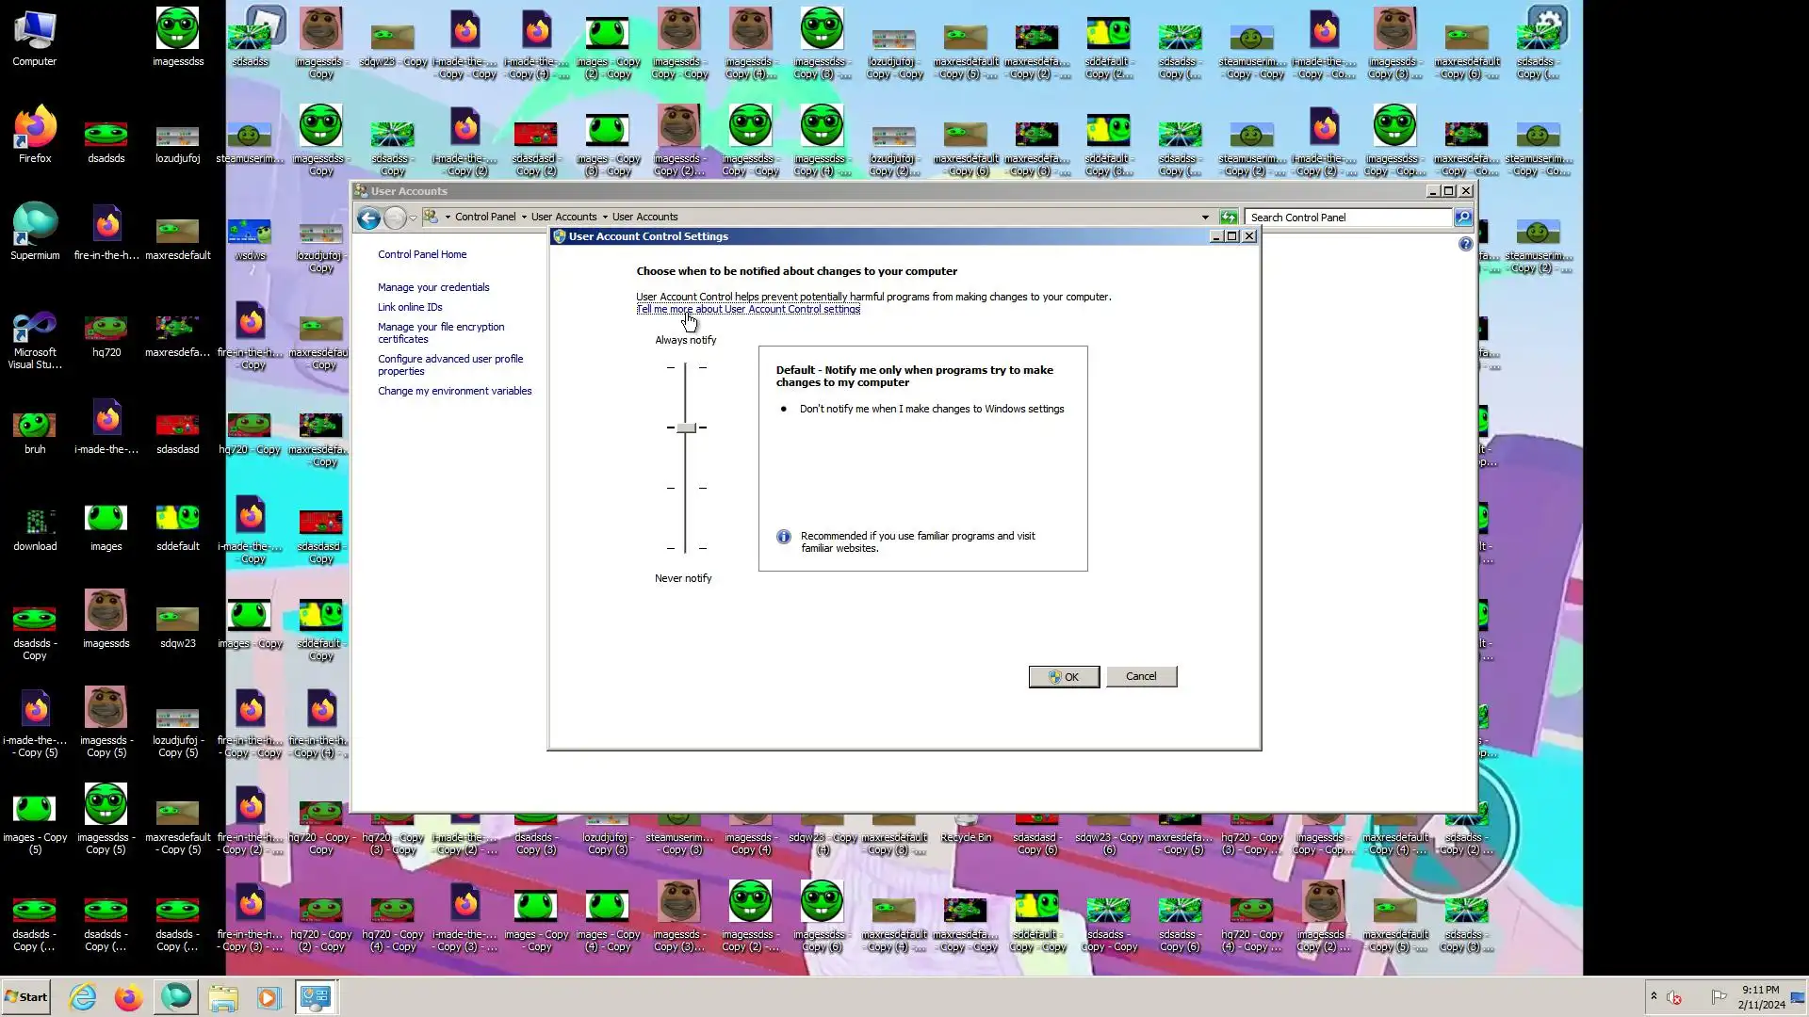Show hidden tray icons arrow
The width and height of the screenshot is (1809, 1017).
coord(1653,996)
